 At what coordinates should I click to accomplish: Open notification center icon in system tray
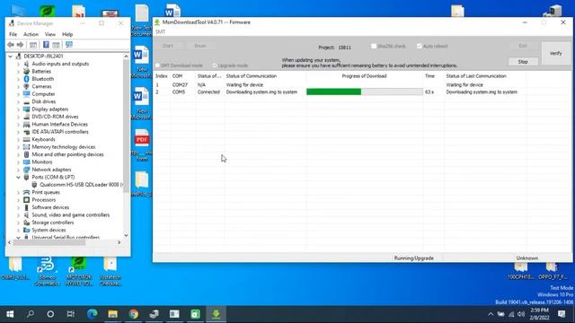(562, 314)
